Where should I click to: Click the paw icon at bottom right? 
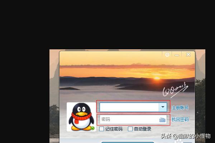(x=178, y=140)
